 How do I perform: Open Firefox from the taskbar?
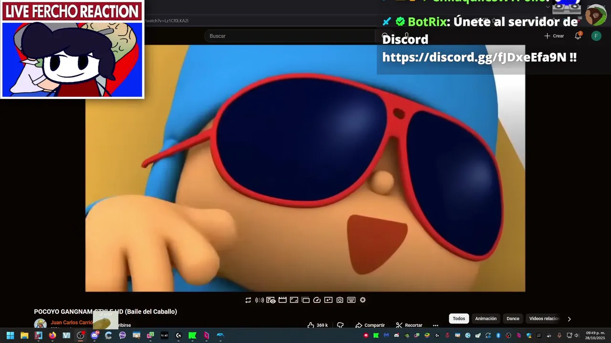[53, 335]
